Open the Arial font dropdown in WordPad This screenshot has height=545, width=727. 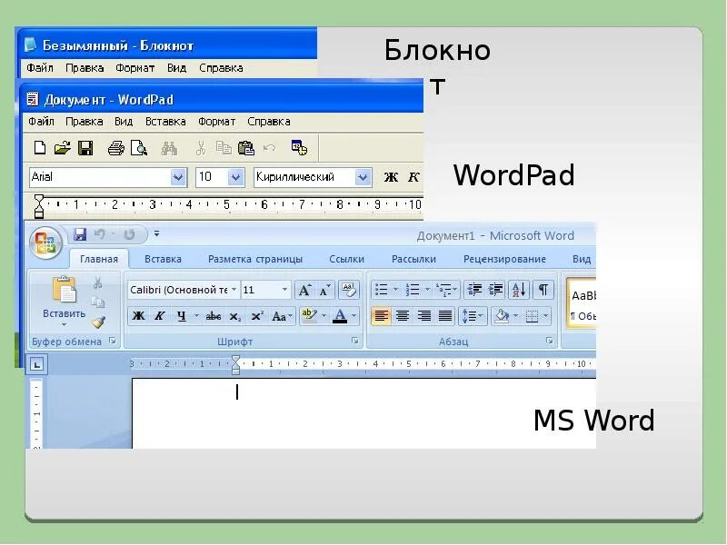coord(177,177)
